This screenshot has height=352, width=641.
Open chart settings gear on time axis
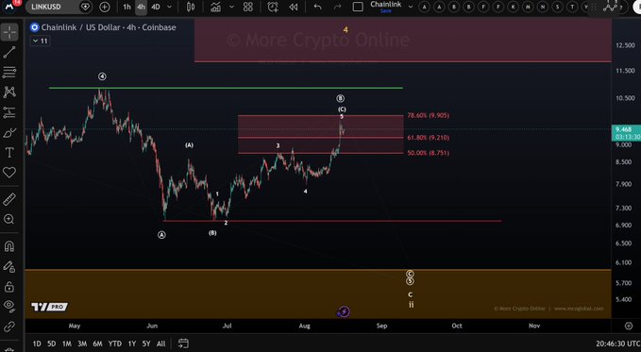(629, 326)
